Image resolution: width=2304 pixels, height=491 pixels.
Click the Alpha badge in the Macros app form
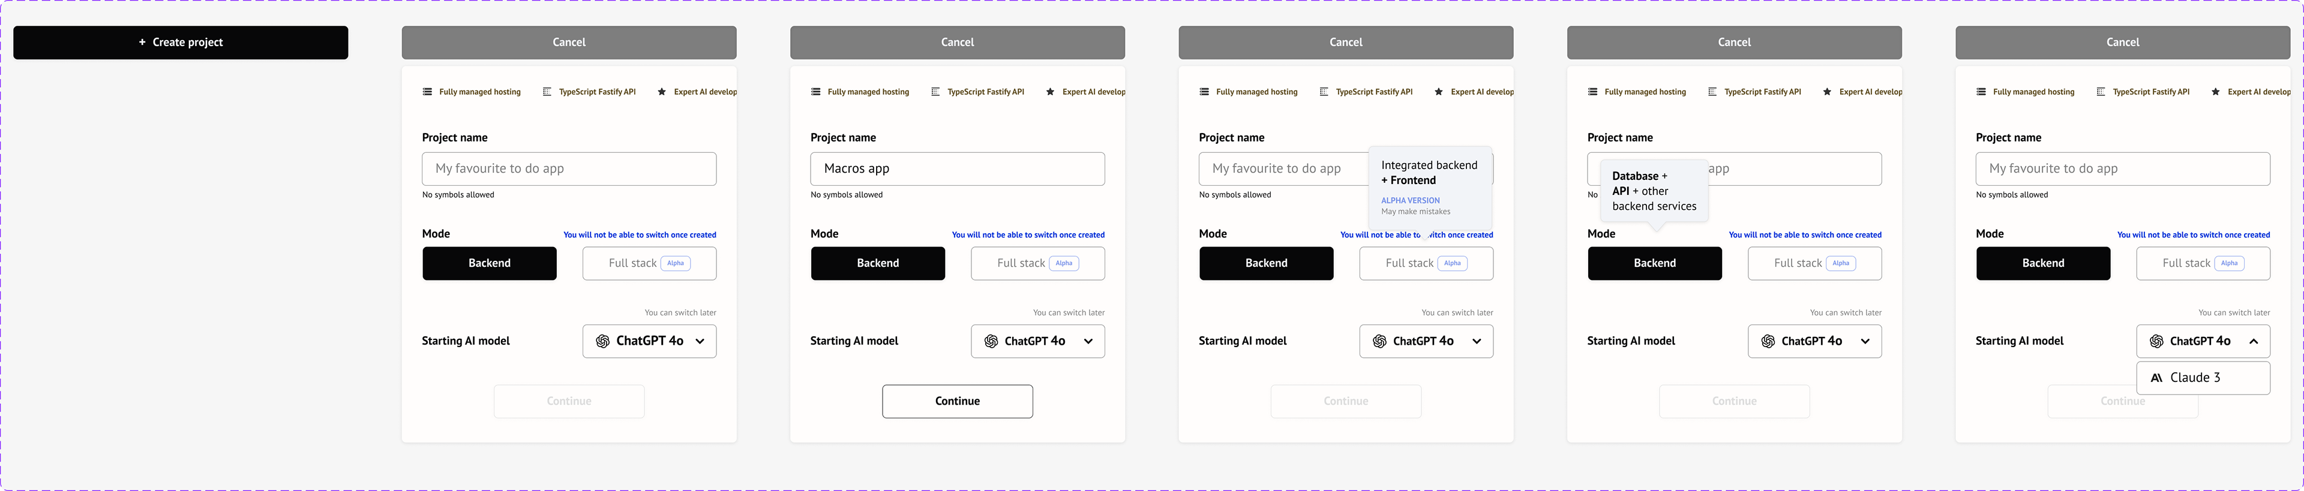(x=1063, y=263)
